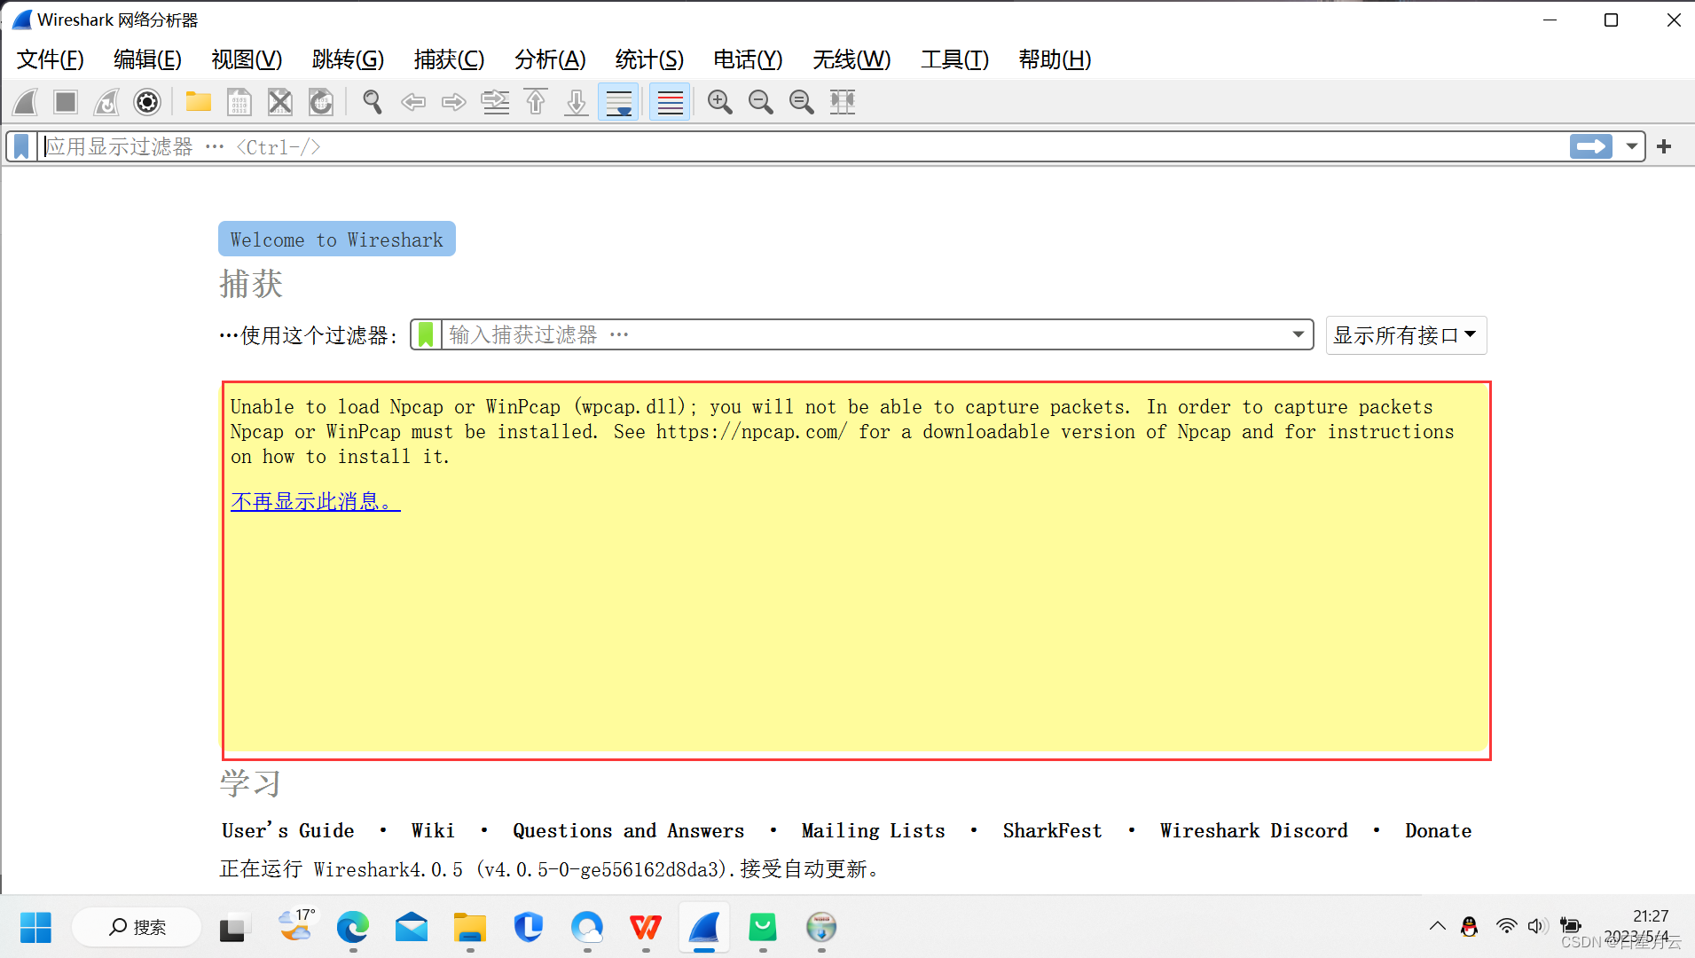Click 不再显示此消息 link
The height and width of the screenshot is (958, 1695).
(315, 501)
